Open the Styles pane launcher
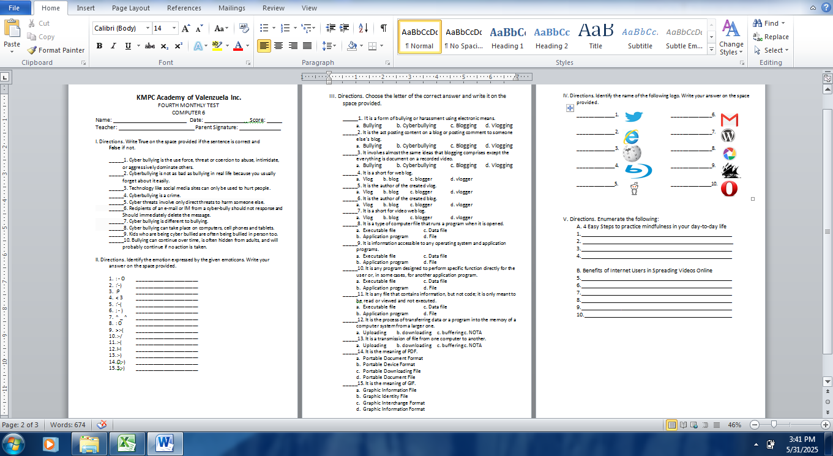 pyautogui.click(x=742, y=63)
